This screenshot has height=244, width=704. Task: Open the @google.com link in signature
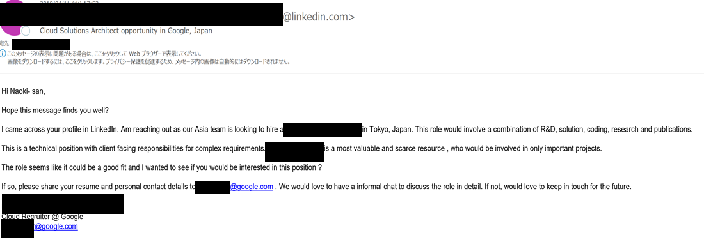click(x=56, y=227)
